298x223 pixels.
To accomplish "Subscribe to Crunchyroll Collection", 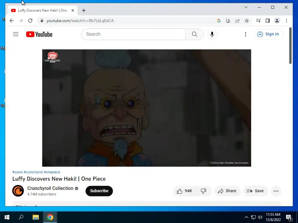I will tap(99, 191).
